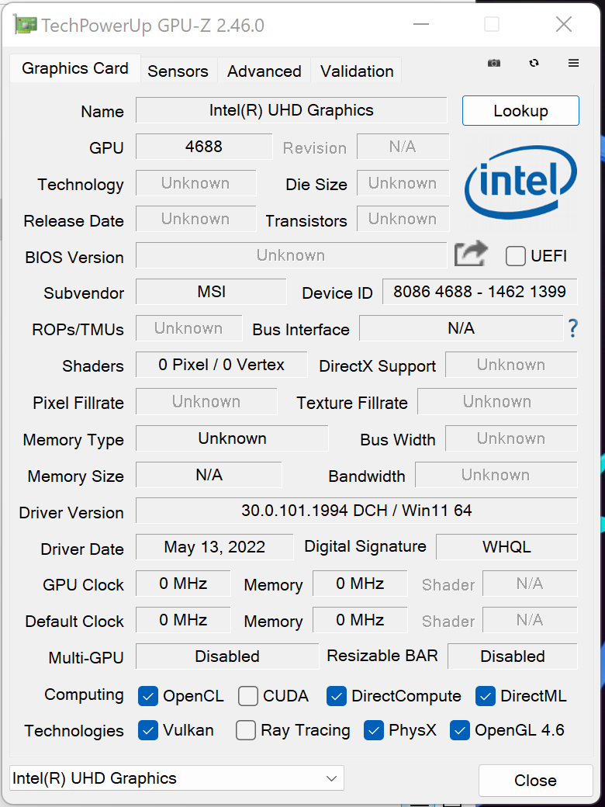Click the Memory Type Unknown field
The height and width of the screenshot is (807, 605).
(232, 438)
